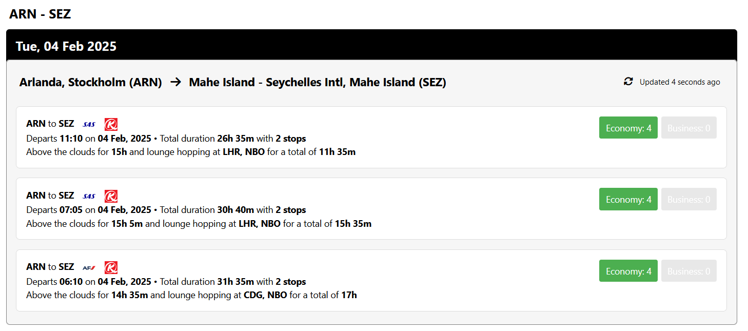Select Economy: 4 for the 07:05 departure
Viewport: 748px width, 331px height.
point(628,199)
